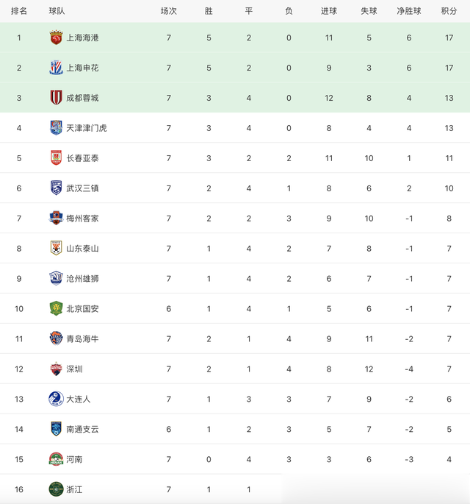Viewport: 470px width, 504px height.
Task: Click the 南通支云 team name
Action: (x=82, y=430)
